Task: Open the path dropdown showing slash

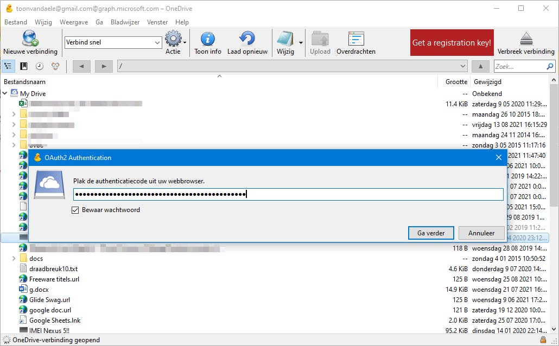Action: [x=293, y=66]
